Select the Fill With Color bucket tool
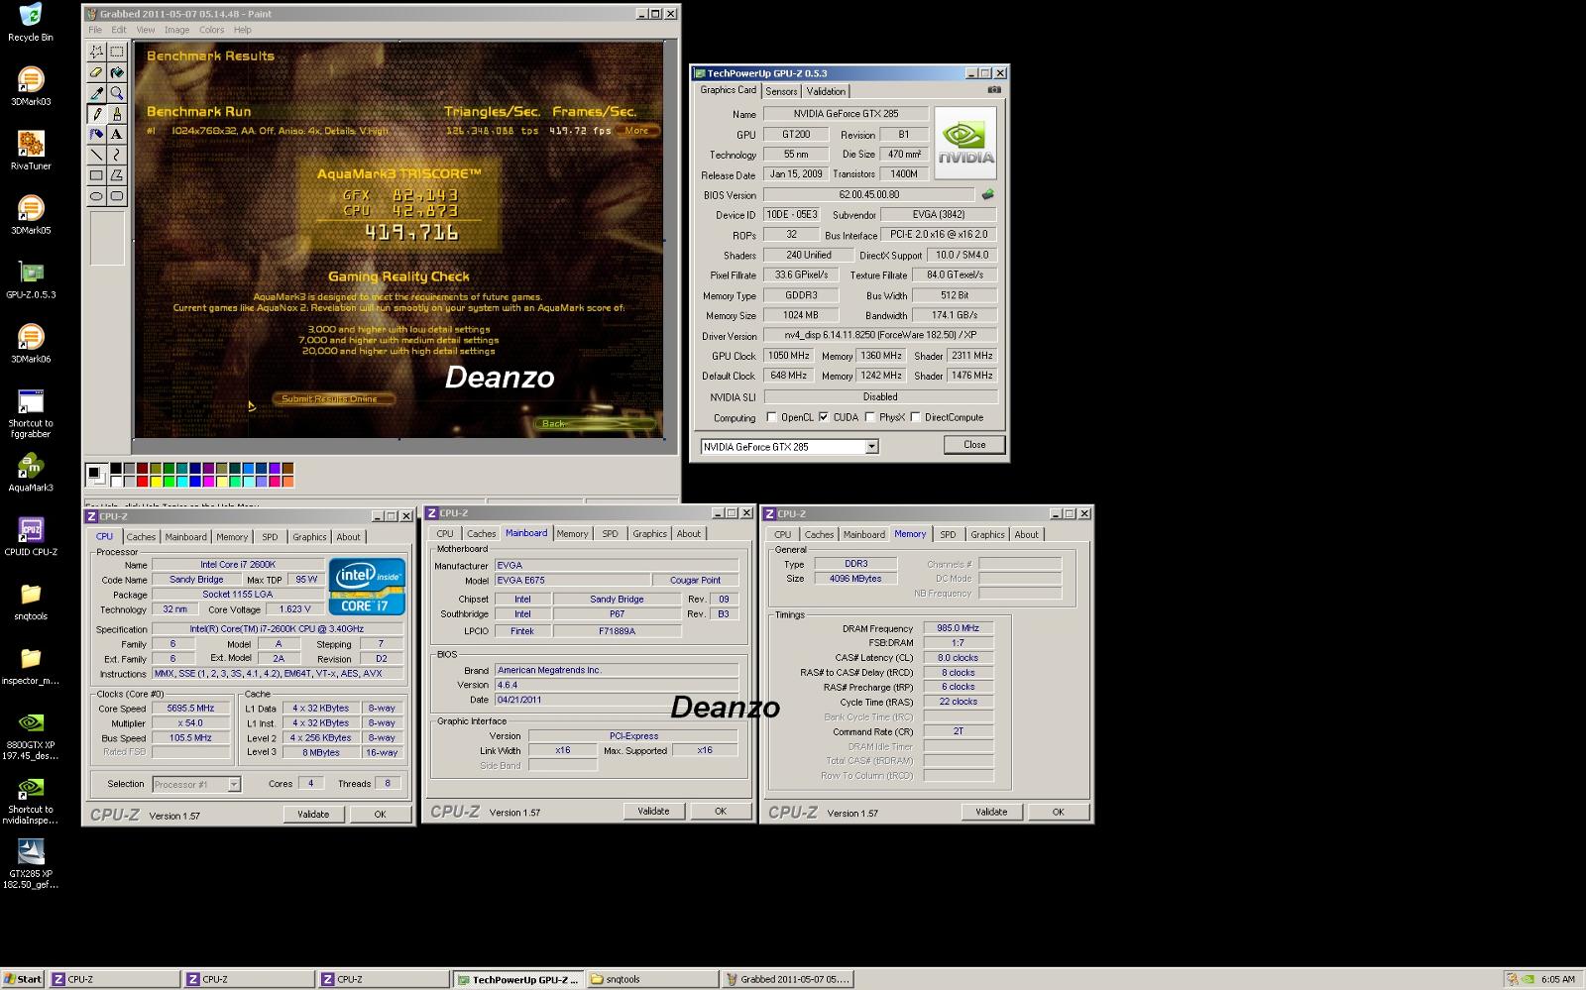The image size is (1586, 990). point(117,72)
